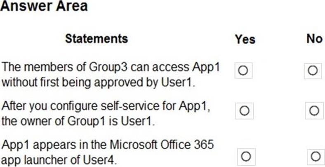The image size is (325, 167).
Task: Click "without first being approved by User1" line
Action: [98, 81]
